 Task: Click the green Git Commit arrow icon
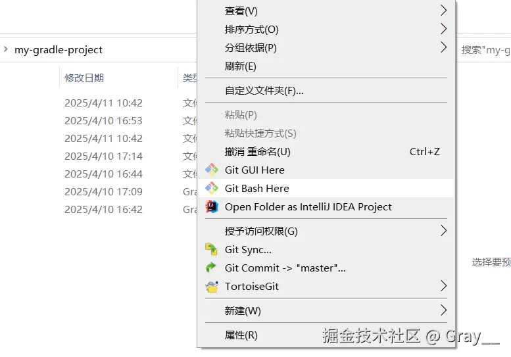pyautogui.click(x=211, y=268)
